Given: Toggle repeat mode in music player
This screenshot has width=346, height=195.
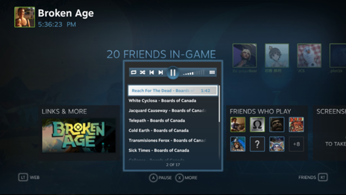Looking at the screenshot, I should coord(134,72).
